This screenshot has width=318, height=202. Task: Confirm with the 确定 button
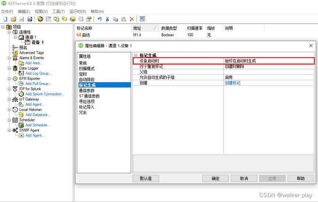(x=215, y=178)
